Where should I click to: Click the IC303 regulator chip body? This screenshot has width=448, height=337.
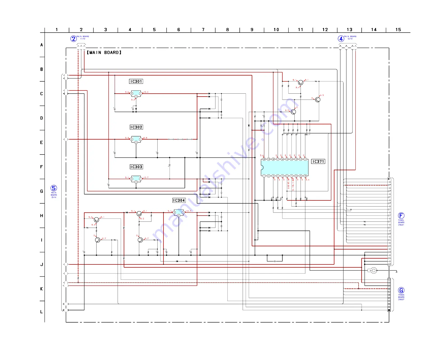(136, 179)
